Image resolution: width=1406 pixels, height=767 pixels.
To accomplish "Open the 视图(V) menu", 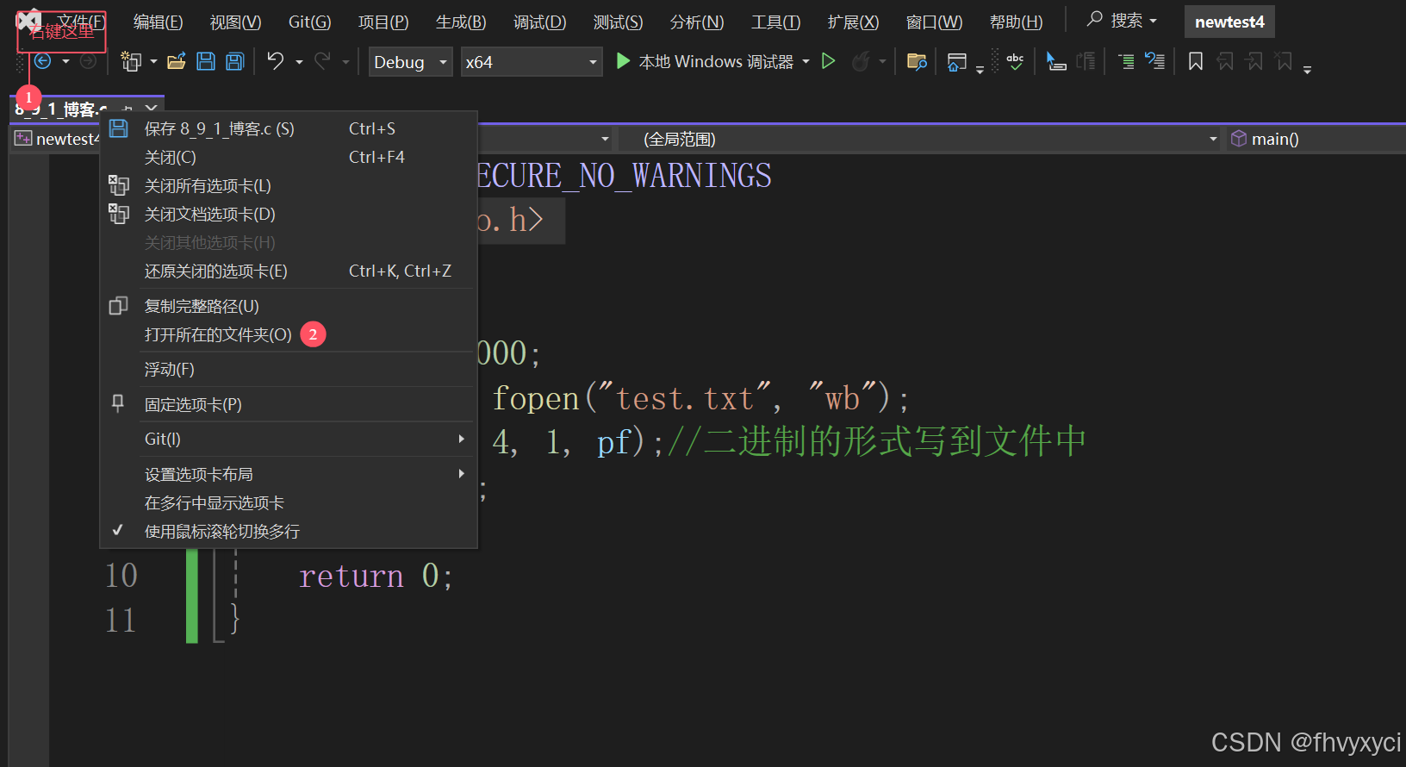I will (235, 22).
